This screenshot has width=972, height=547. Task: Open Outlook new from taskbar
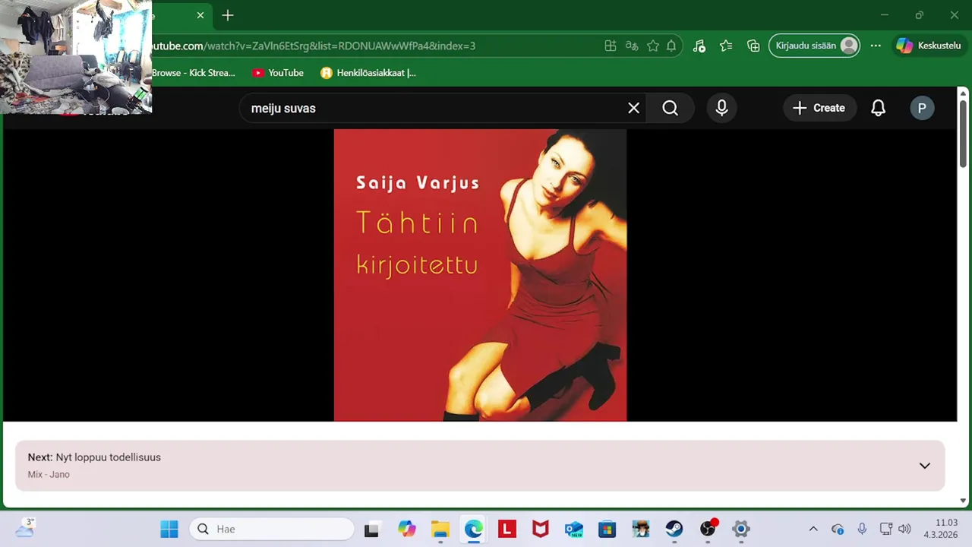[x=574, y=529]
